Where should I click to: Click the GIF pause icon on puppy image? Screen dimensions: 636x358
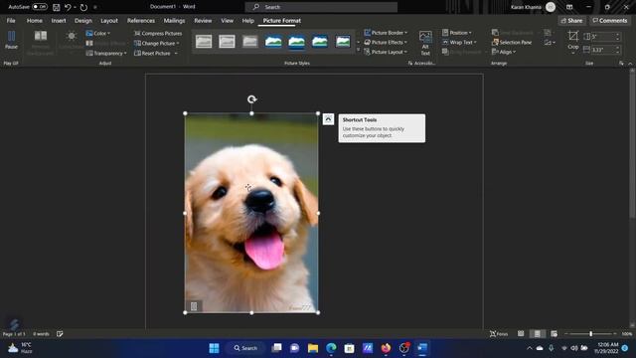pyautogui.click(x=194, y=306)
